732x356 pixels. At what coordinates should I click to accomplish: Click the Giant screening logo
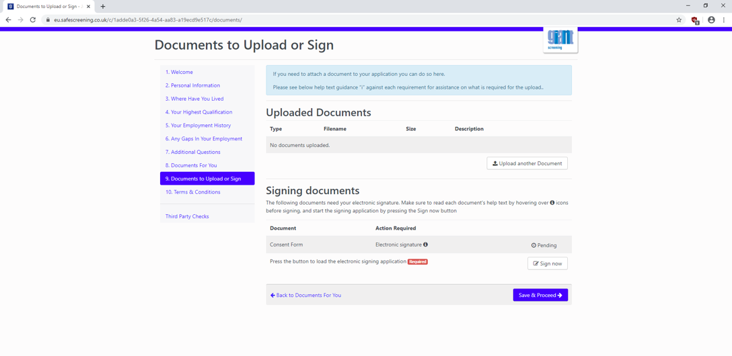[560, 40]
